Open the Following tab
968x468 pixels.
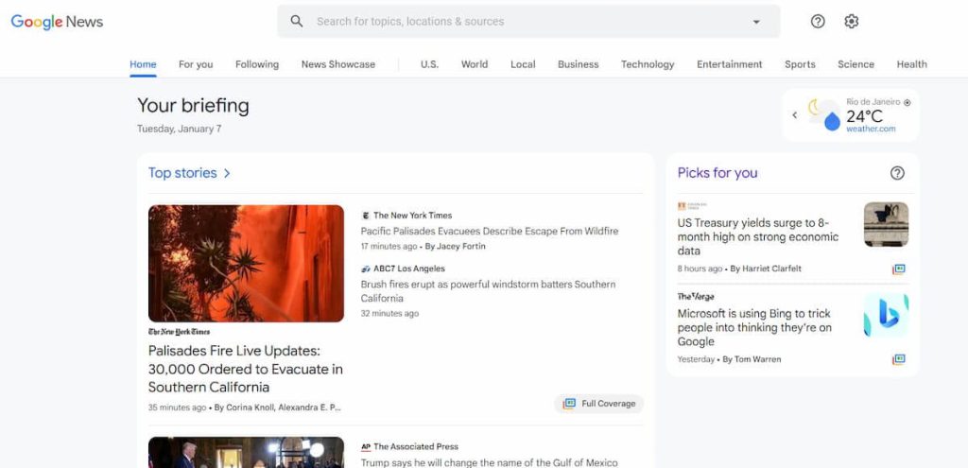point(257,64)
